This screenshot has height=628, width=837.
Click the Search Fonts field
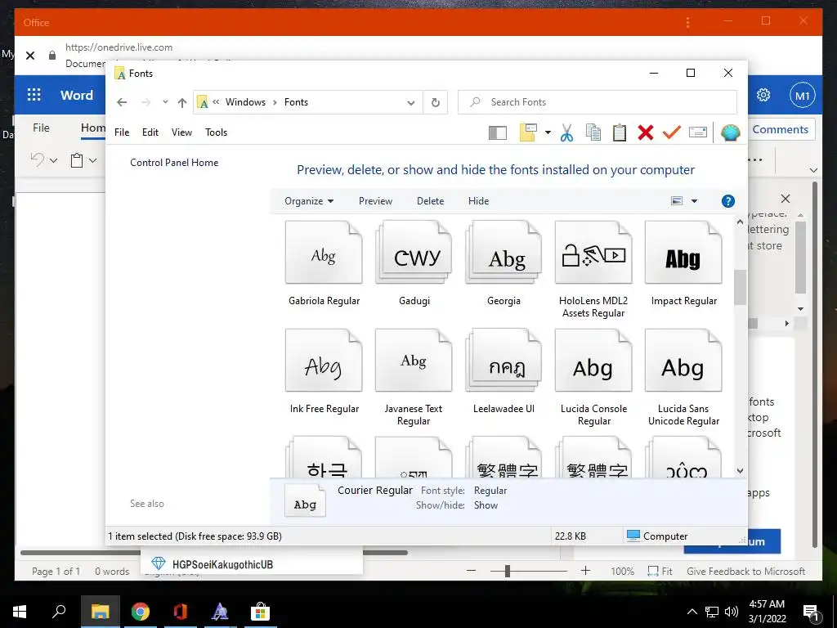coord(598,102)
